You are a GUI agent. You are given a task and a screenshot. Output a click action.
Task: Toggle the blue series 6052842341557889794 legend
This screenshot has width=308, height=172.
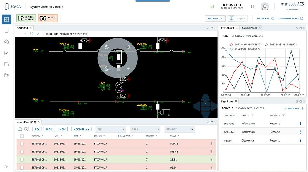tap(245, 49)
